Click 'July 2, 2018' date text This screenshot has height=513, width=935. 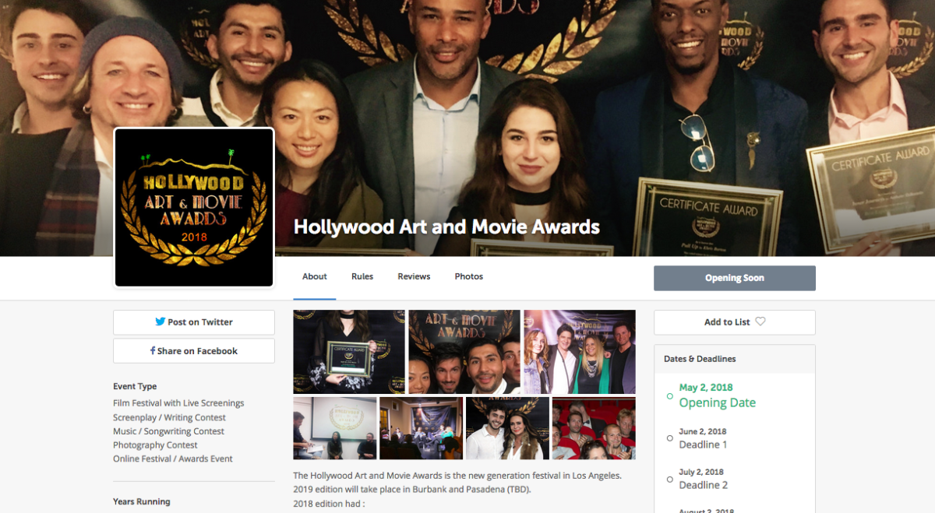pyautogui.click(x=701, y=472)
